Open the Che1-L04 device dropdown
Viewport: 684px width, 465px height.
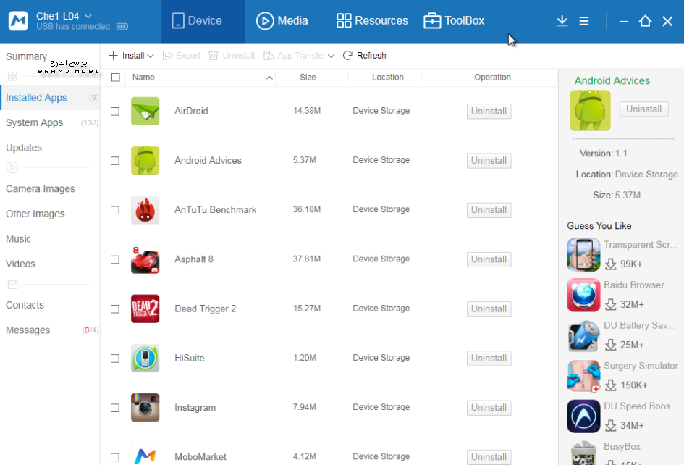[x=88, y=16]
